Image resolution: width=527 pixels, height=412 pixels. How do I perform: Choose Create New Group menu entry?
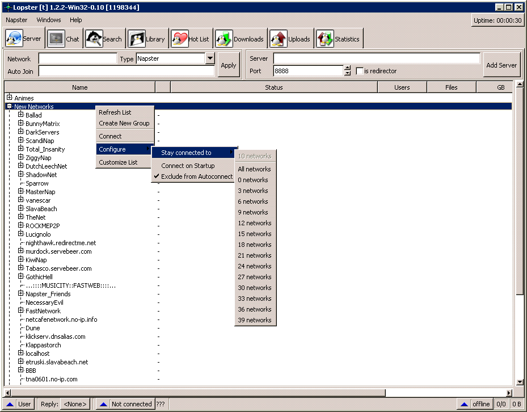(125, 123)
